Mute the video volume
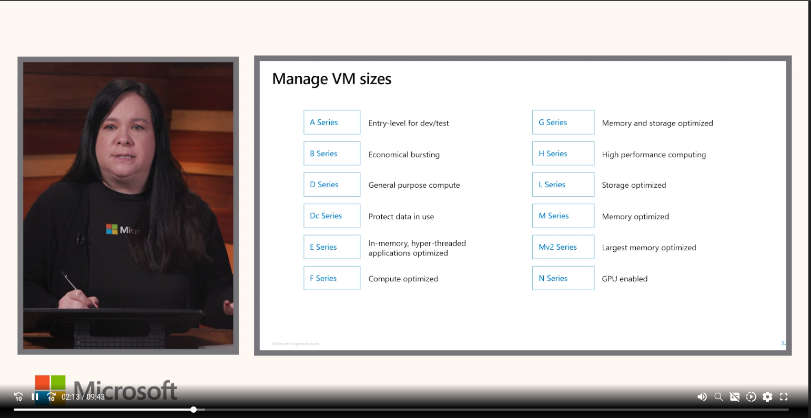This screenshot has height=418, width=811. pyautogui.click(x=702, y=397)
